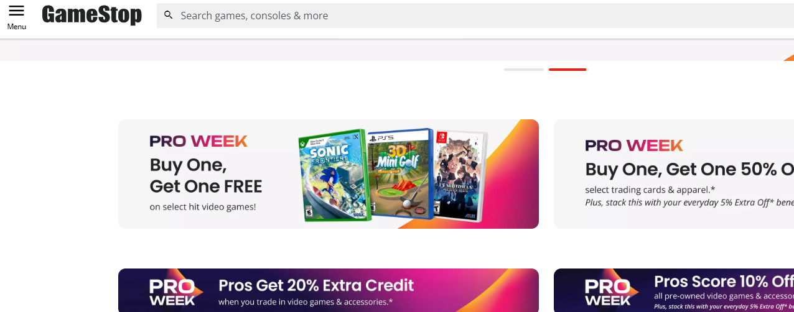This screenshot has height=312, width=794.
Task: Open Pros Score 10% Off banner
Action: pyautogui.click(x=674, y=290)
